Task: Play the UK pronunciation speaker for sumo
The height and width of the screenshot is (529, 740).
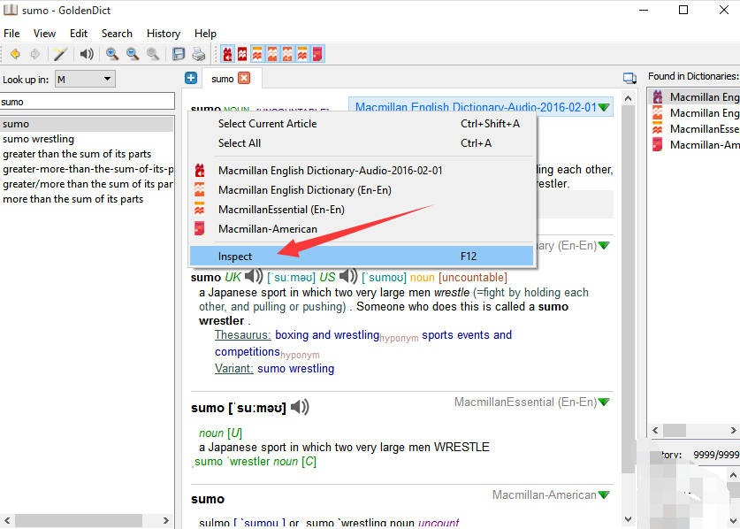Action: (x=254, y=276)
